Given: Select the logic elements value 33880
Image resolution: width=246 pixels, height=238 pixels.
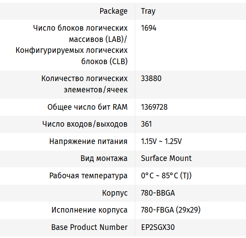Looking at the screenshot, I should pyautogui.click(x=151, y=78).
